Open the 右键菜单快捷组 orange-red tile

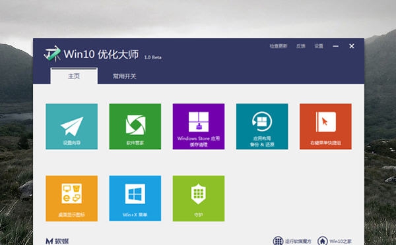point(325,126)
